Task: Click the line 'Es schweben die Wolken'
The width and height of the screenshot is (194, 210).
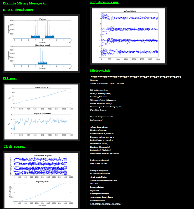Action: 100,174
